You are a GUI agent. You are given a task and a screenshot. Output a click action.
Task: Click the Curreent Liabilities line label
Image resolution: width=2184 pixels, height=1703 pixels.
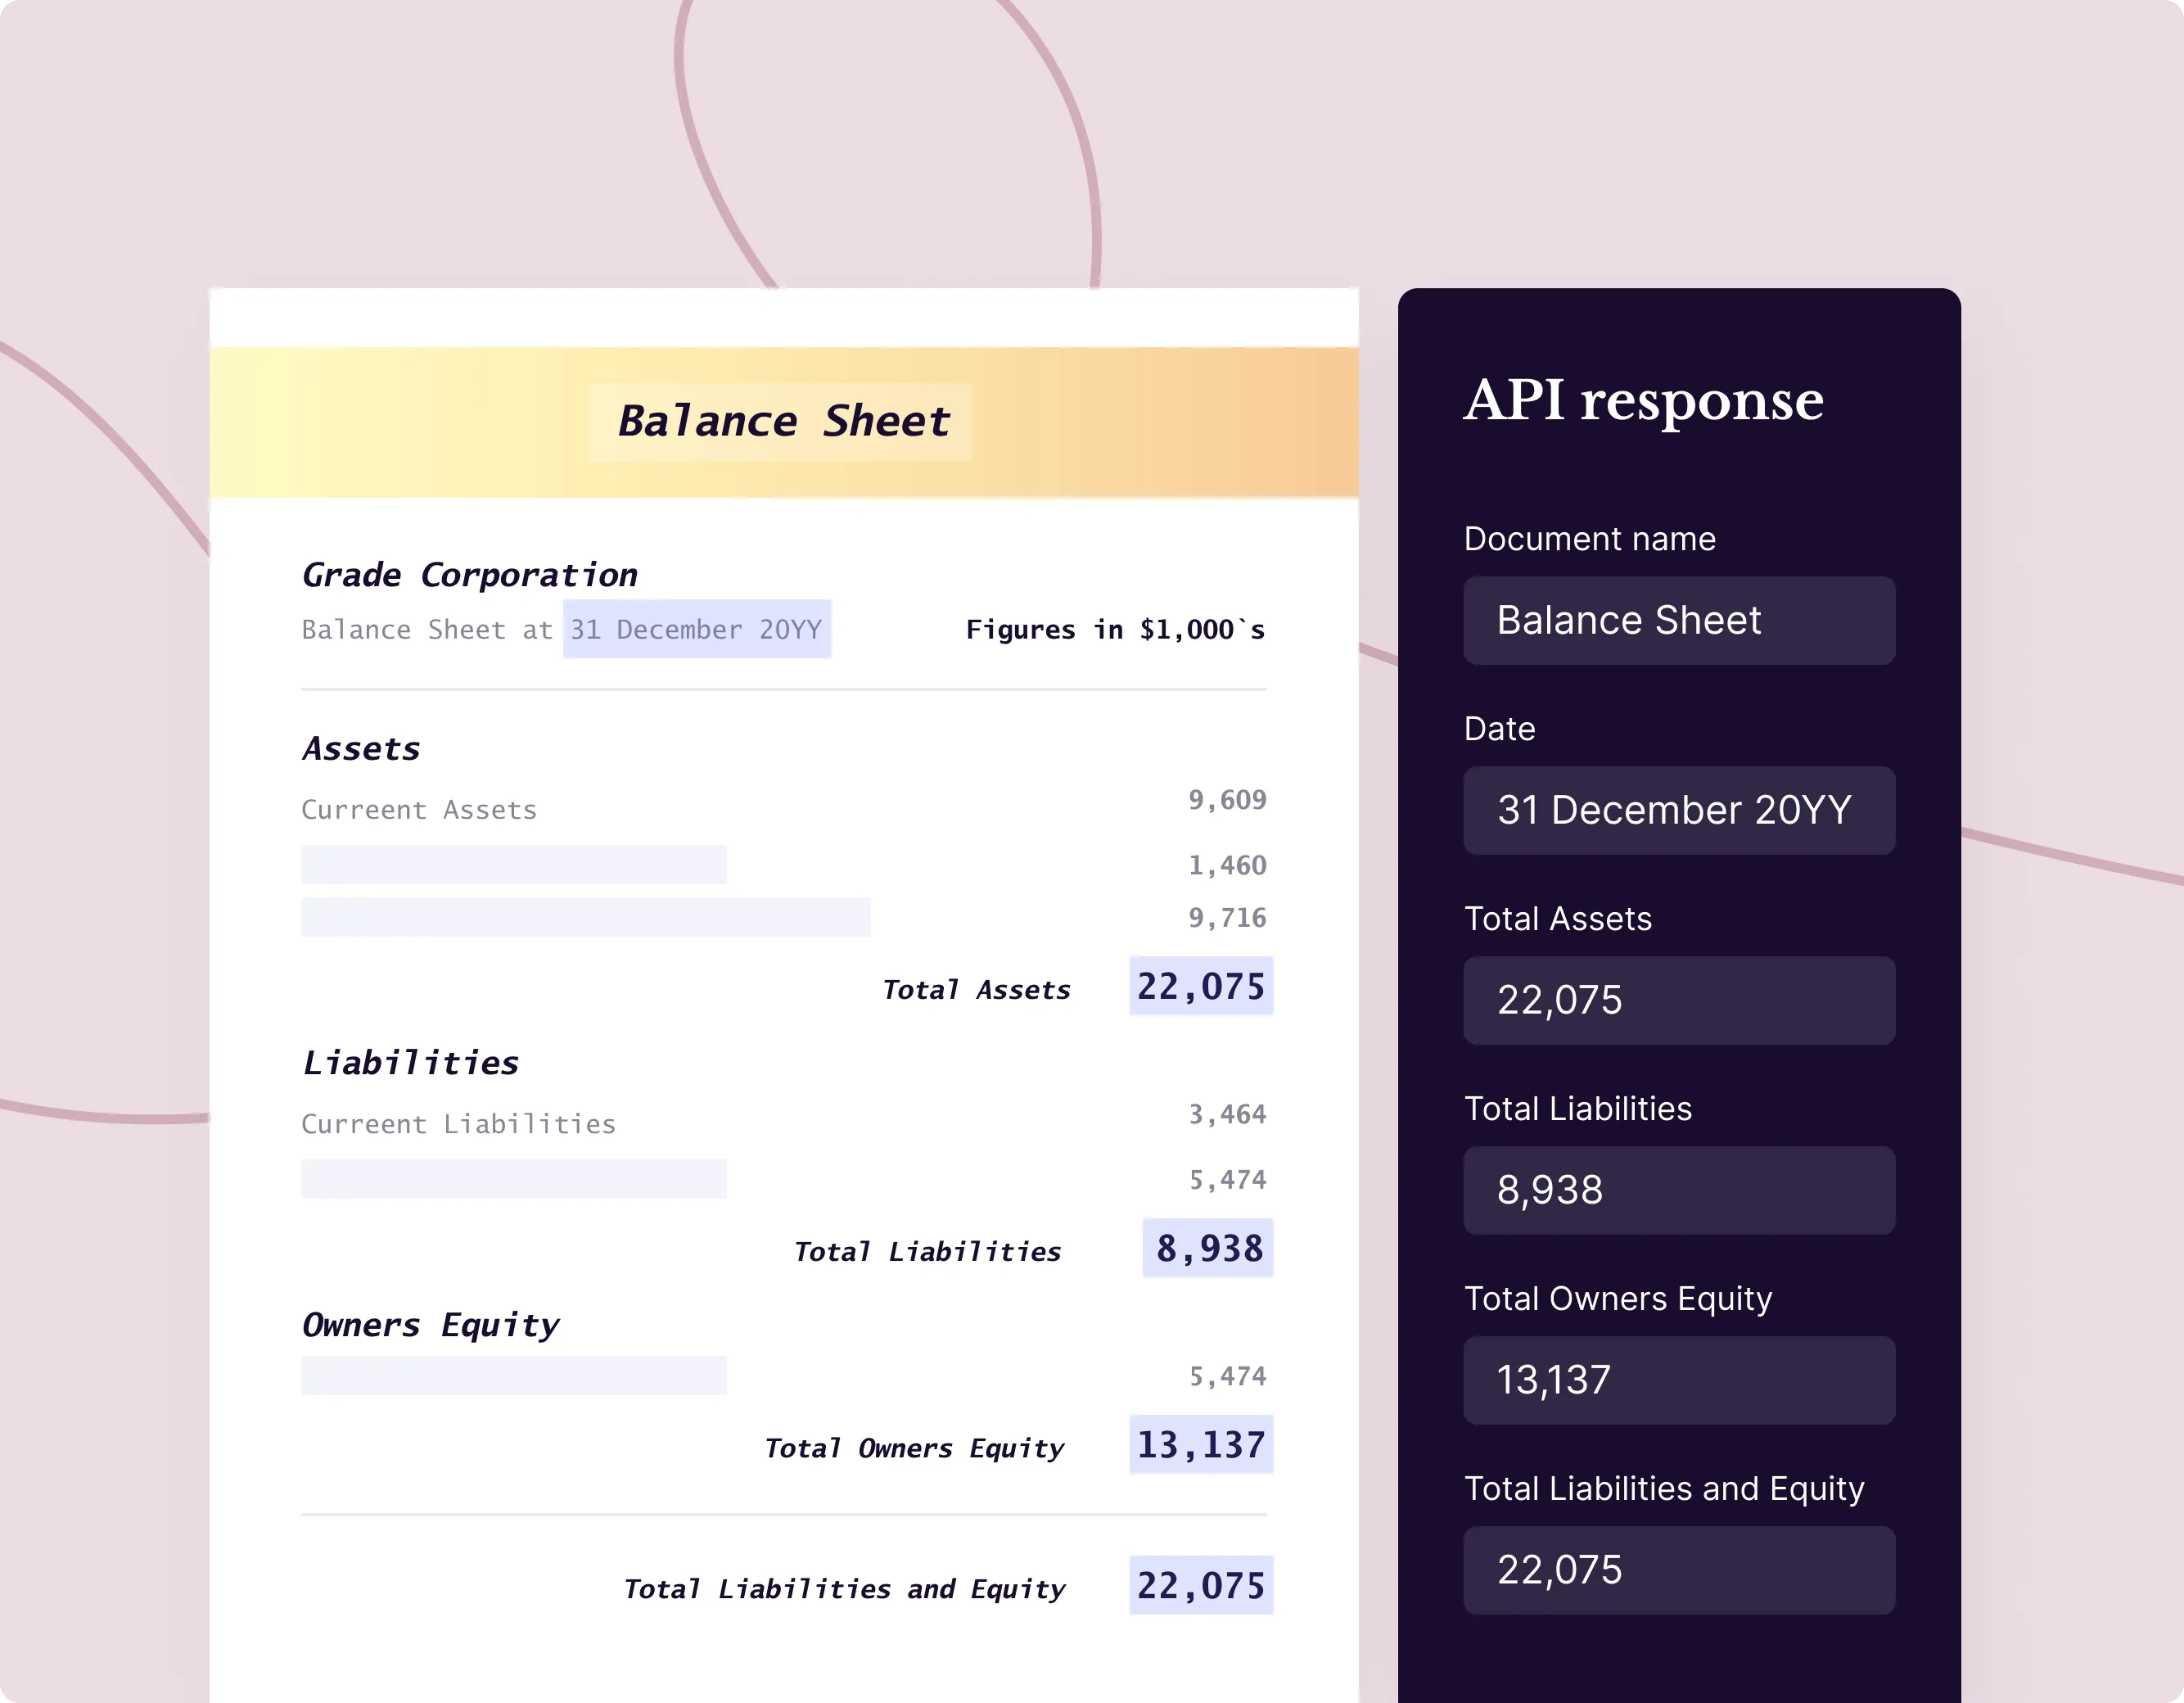pos(458,1124)
